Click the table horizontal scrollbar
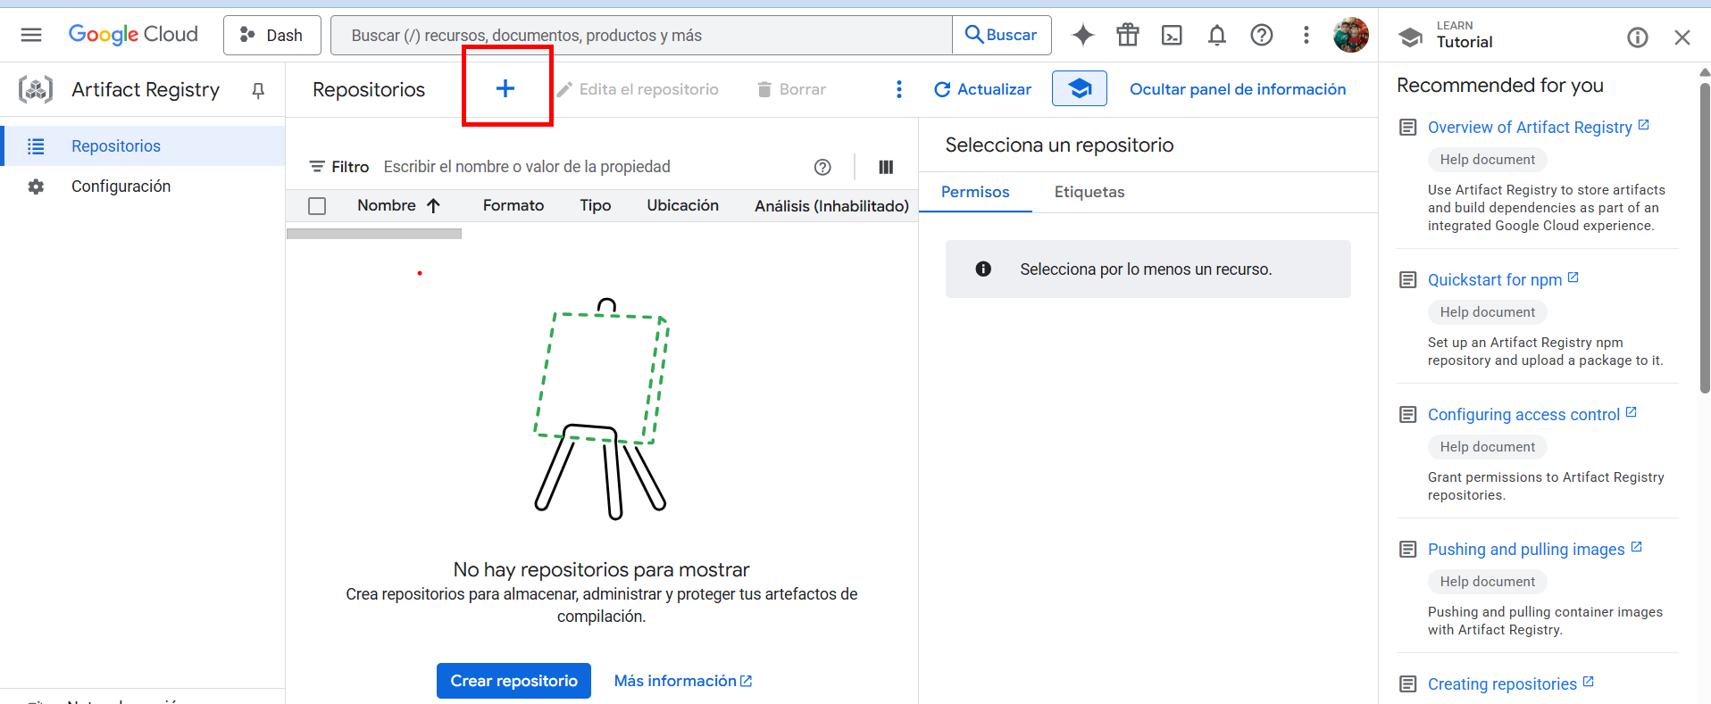1711x704 pixels. pos(374,234)
